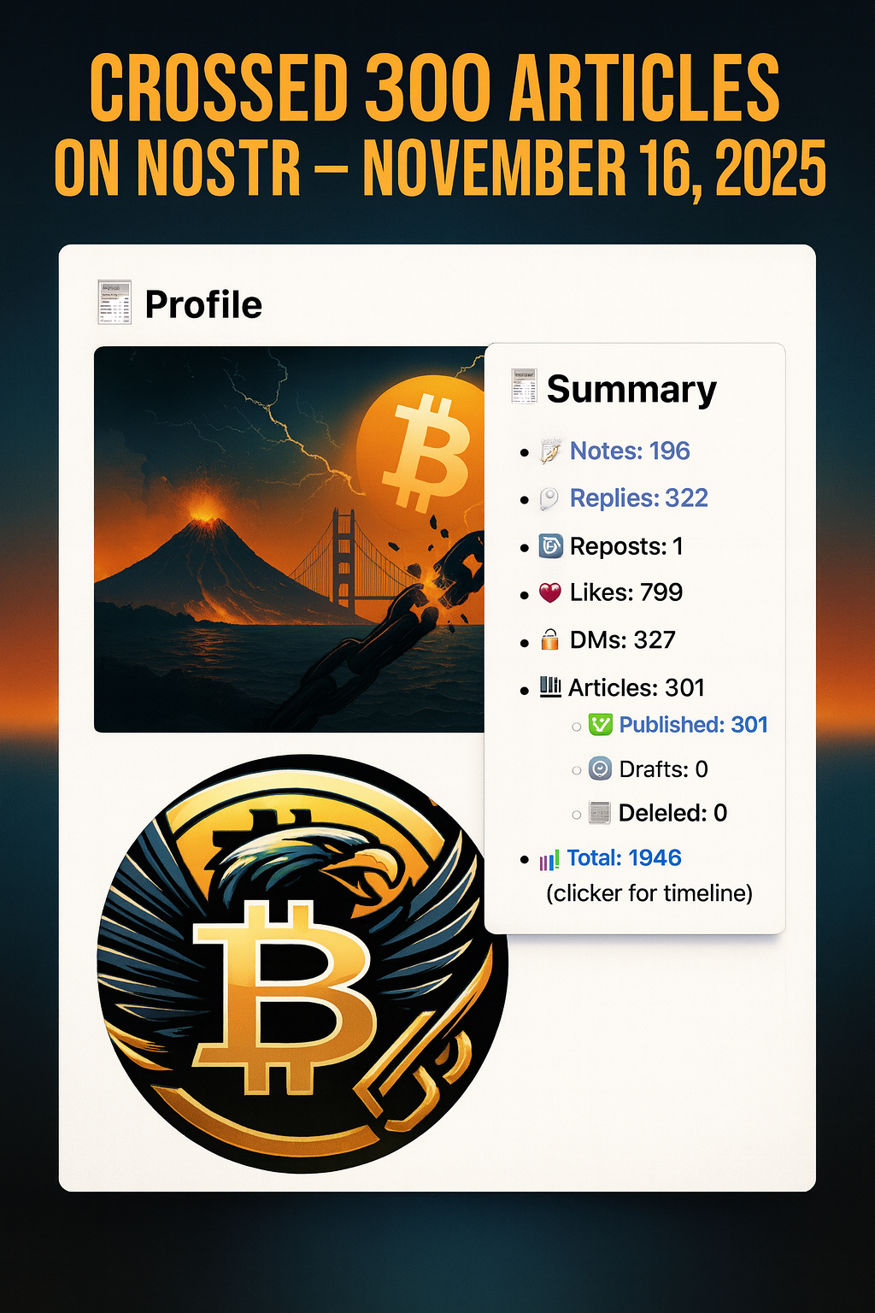Click the Deleted entry icon
The image size is (875, 1313).
coord(600,813)
